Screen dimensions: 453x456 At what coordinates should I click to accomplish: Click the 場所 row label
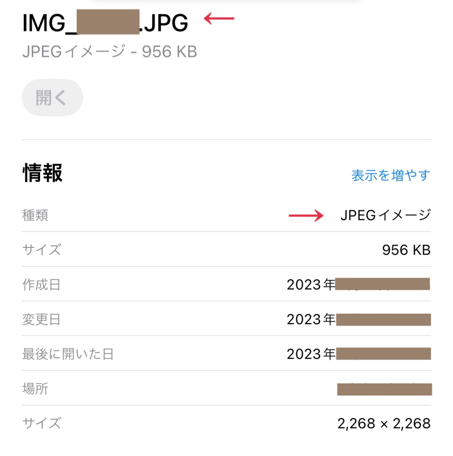[35, 389]
